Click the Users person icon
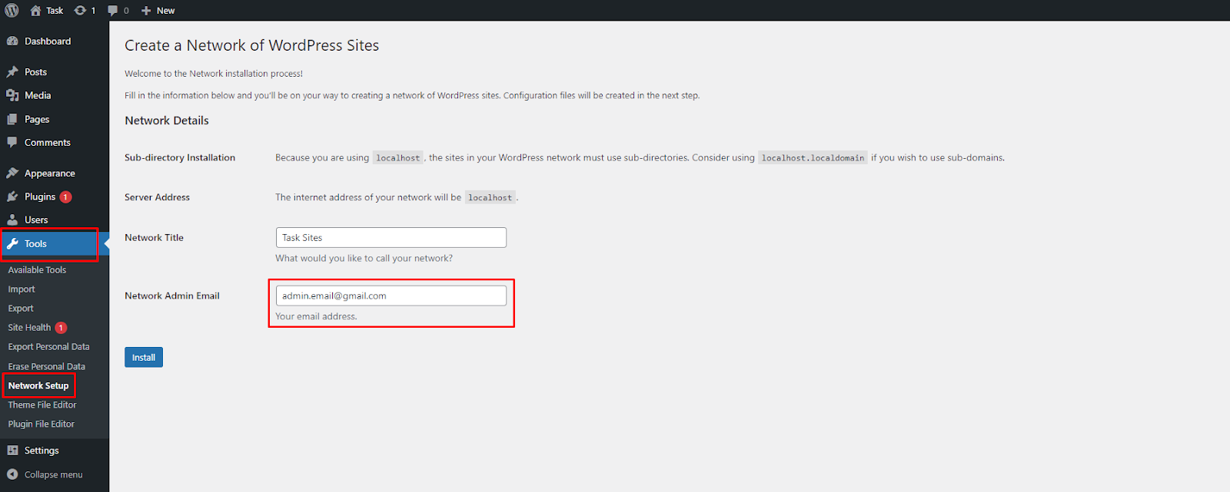1230x492 pixels. [x=12, y=220]
